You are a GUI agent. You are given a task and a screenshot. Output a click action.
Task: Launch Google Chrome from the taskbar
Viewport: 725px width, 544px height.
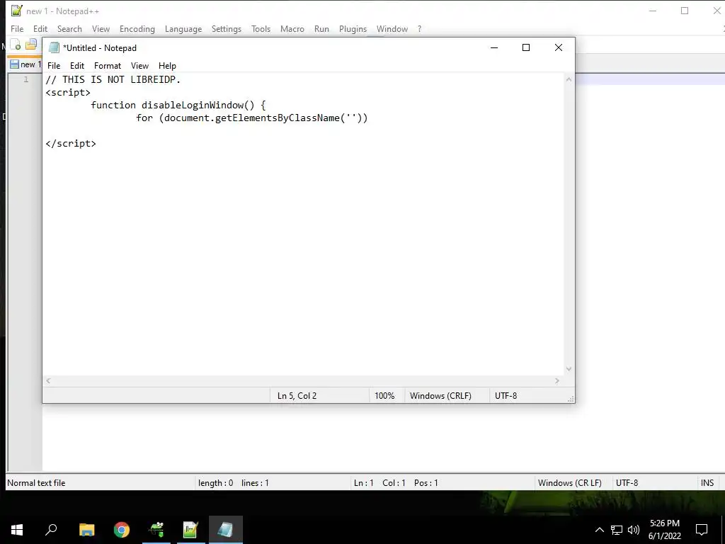(x=122, y=530)
